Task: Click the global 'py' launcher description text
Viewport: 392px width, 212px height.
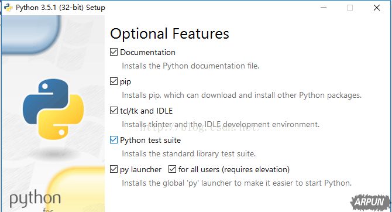Action: coord(237,183)
